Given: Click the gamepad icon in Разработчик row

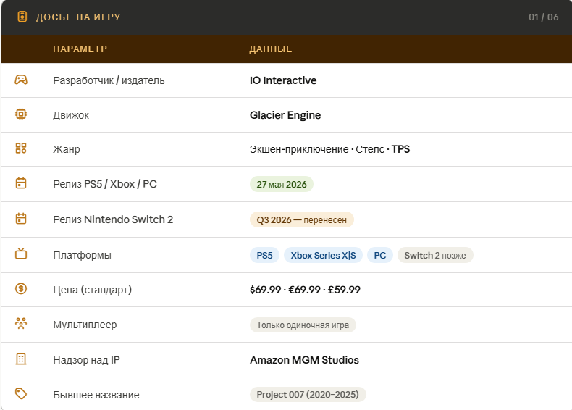Looking at the screenshot, I should pyautogui.click(x=21, y=79).
